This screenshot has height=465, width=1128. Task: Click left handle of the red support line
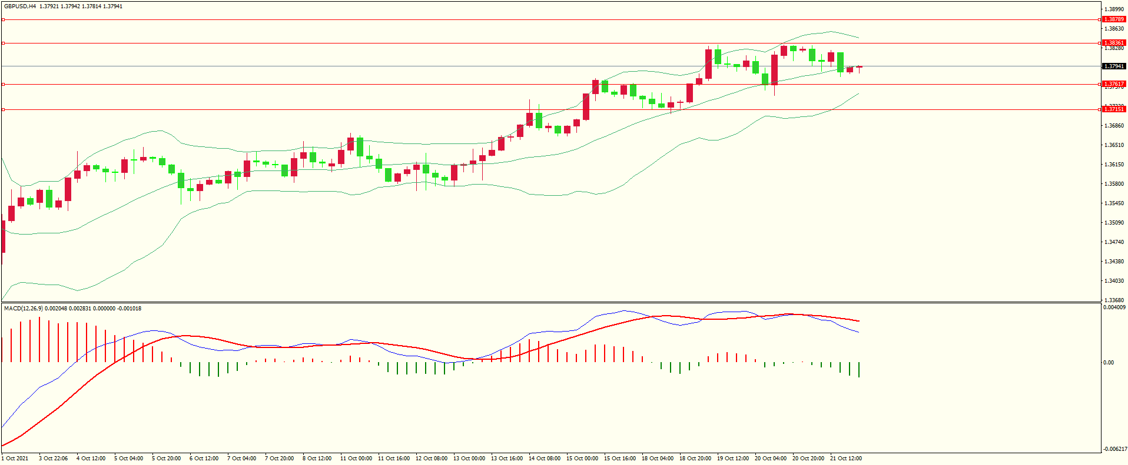click(3, 109)
